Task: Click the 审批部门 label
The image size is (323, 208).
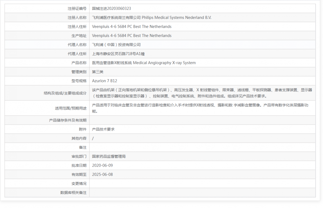Action: [79, 156]
